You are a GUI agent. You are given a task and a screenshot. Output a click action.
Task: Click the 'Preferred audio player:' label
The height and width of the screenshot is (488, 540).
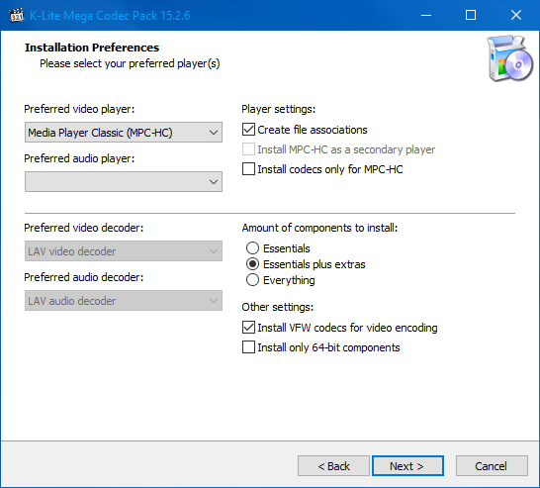pyautogui.click(x=79, y=158)
